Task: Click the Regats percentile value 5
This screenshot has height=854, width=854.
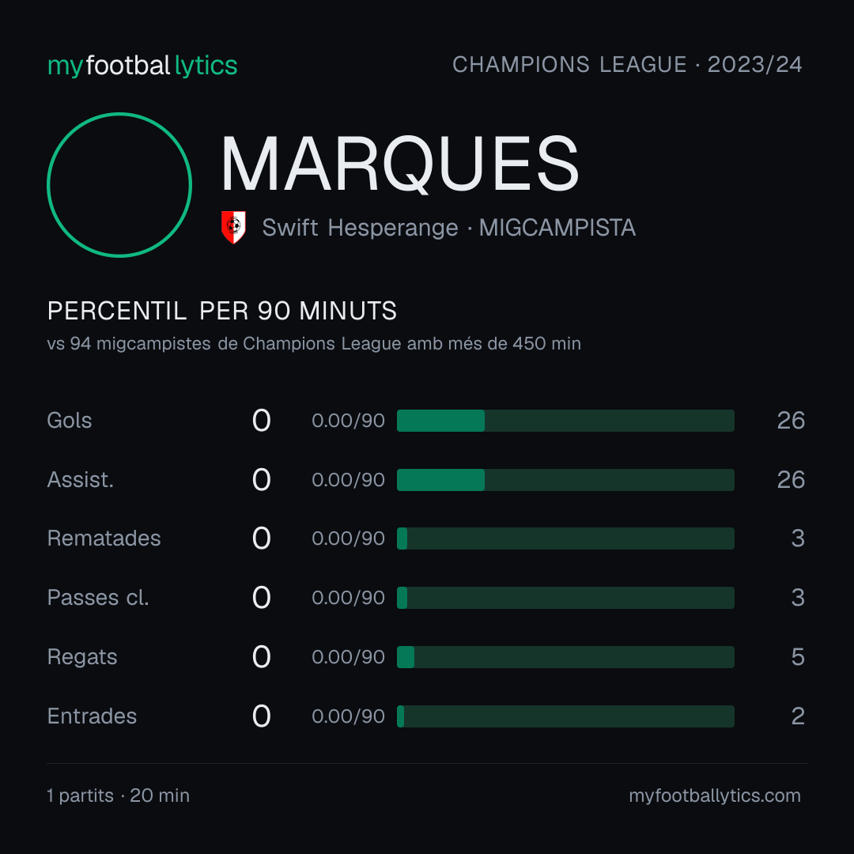Action: coord(798,657)
